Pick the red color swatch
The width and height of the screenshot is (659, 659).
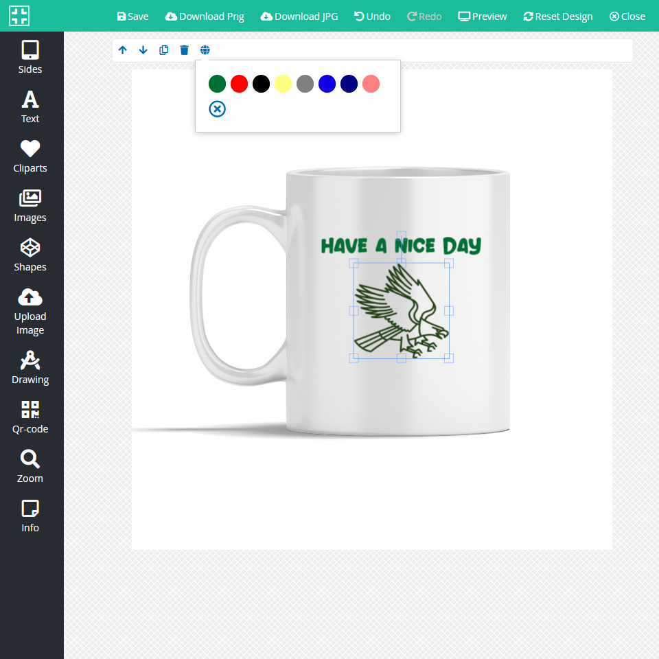coord(239,84)
